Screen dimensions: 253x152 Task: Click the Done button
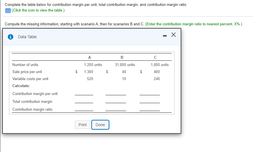coord(100,125)
